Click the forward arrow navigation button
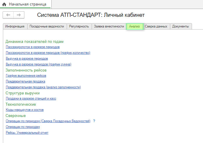203x143 pixels. (19, 15)
